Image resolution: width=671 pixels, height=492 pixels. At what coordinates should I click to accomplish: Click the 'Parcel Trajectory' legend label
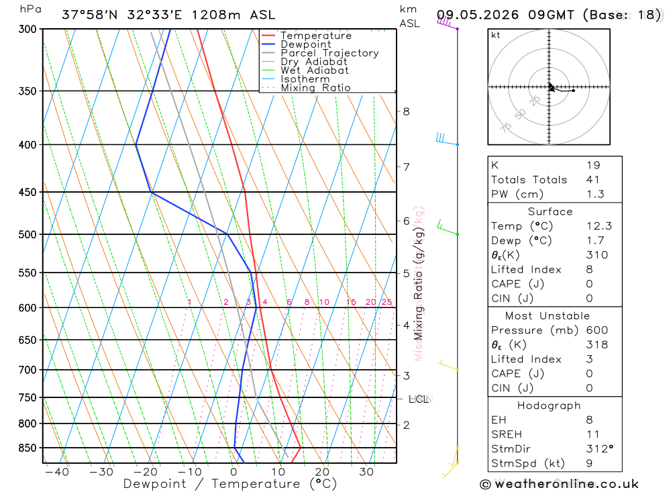[x=329, y=53]
